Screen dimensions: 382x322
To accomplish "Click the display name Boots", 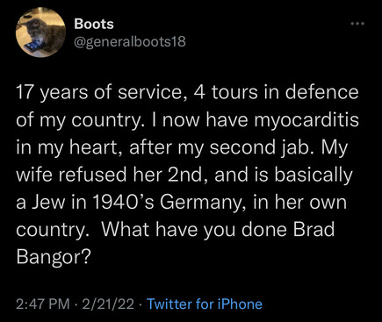I will [x=94, y=24].
